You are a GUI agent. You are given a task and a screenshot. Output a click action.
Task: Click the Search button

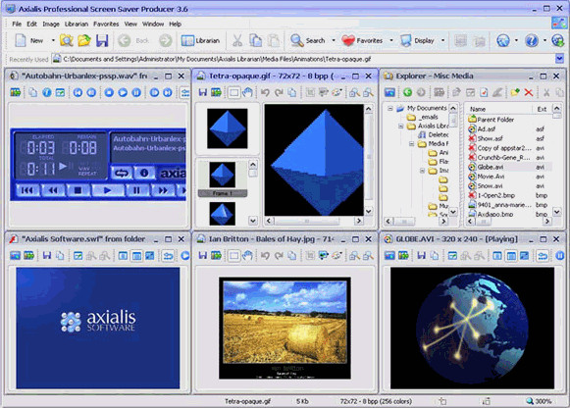point(307,40)
